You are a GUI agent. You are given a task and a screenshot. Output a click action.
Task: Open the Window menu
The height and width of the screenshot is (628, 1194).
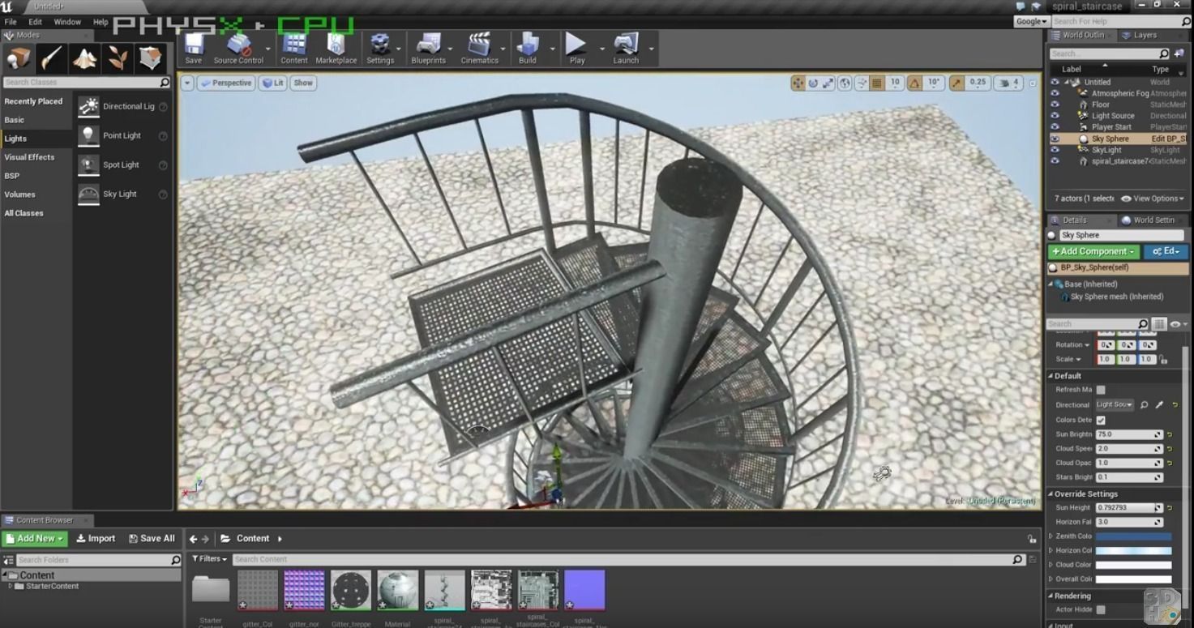click(x=66, y=21)
